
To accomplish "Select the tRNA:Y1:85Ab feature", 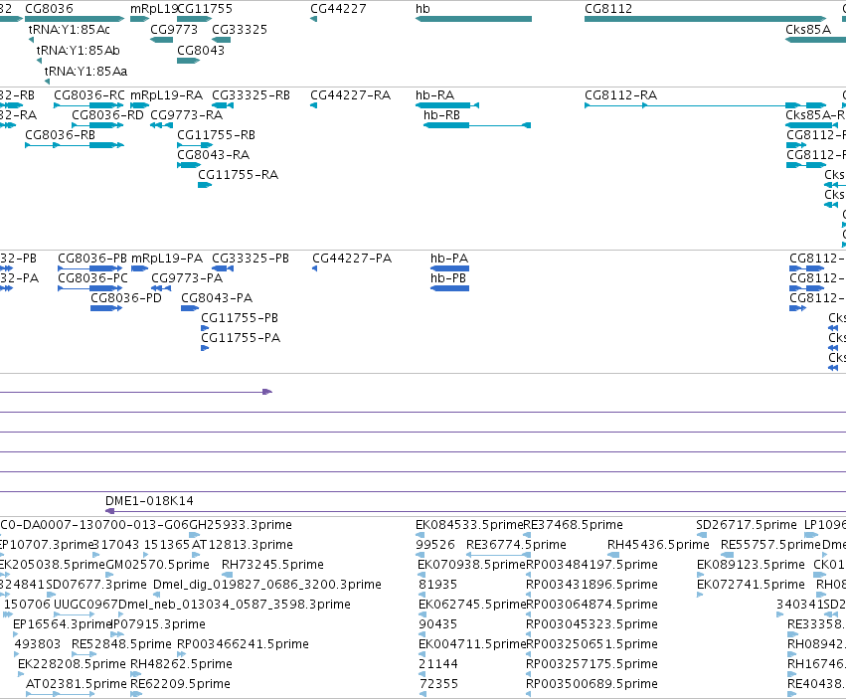I will (x=40, y=61).
